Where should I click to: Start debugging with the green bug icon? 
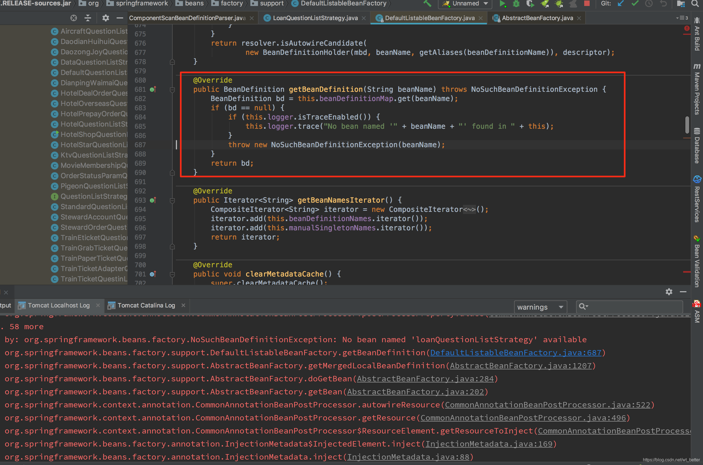(516, 4)
